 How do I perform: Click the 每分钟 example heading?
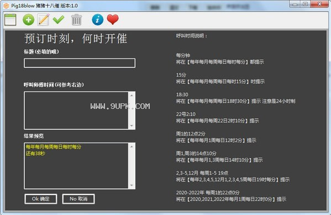tap(183, 55)
